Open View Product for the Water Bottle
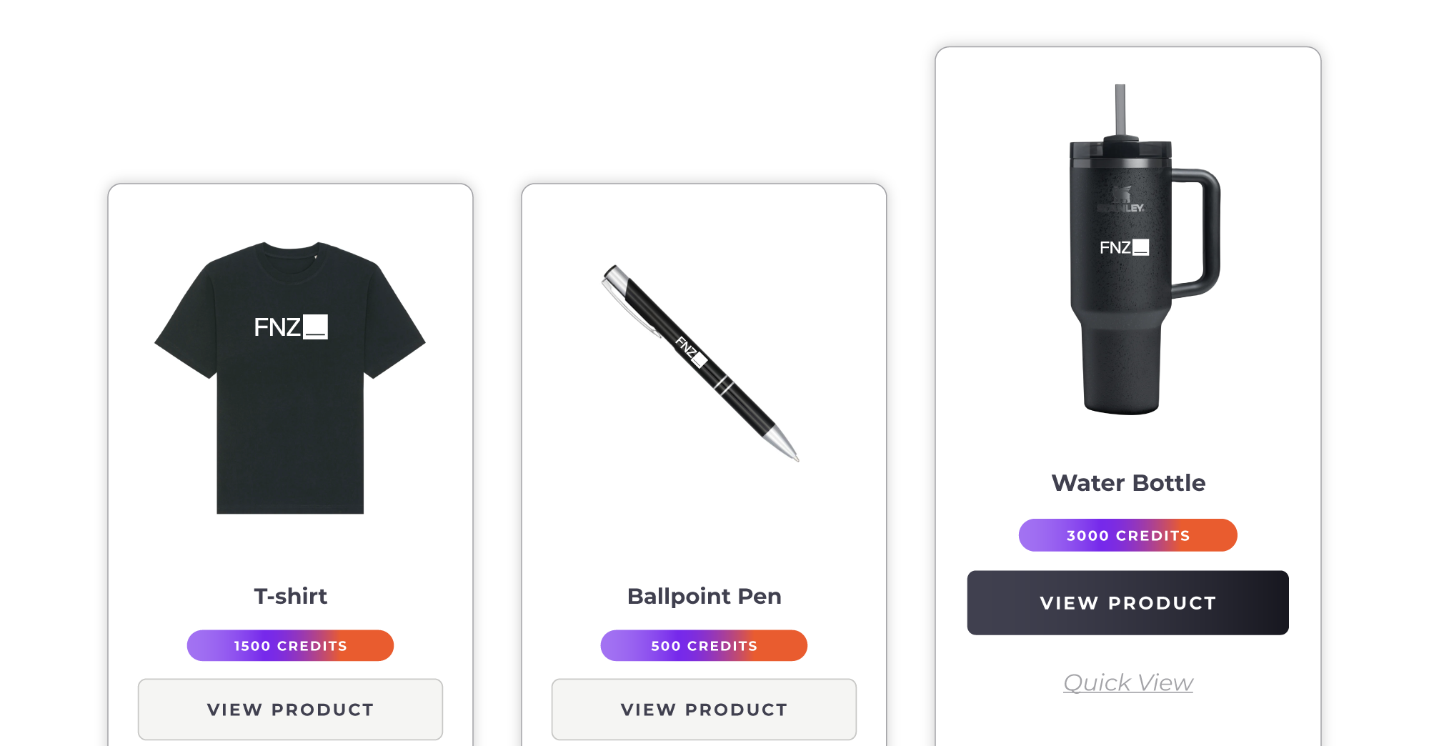Screen dimensions: 1429x746 [x=1128, y=602]
